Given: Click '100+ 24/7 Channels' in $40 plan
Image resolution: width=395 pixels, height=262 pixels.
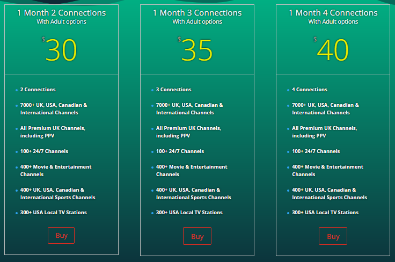Looking at the screenshot, I should click(316, 151).
